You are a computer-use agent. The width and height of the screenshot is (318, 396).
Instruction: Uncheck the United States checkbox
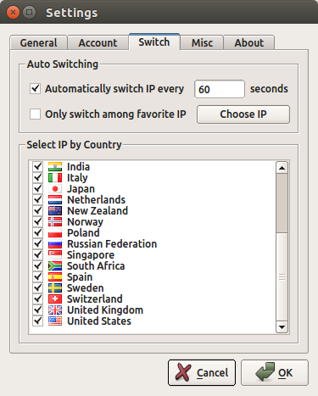pyautogui.click(x=37, y=321)
